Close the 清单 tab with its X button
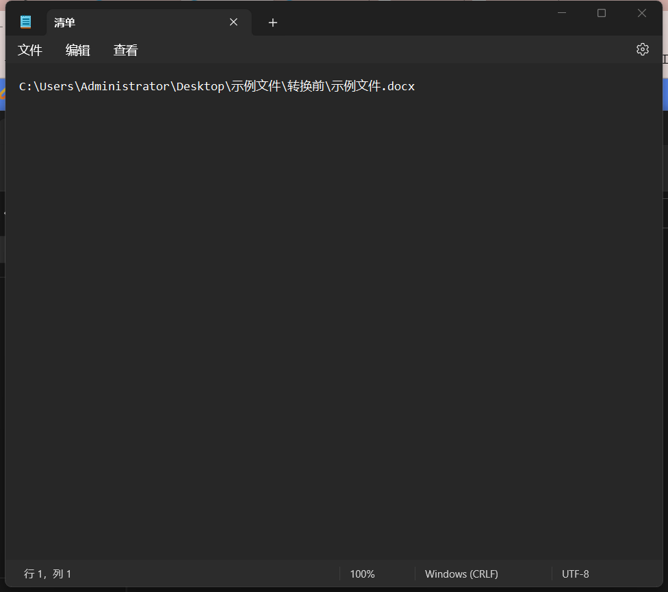This screenshot has height=592, width=668. click(233, 22)
